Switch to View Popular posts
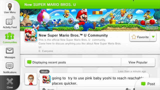The width and height of the screenshot is (160, 90). pyautogui.click(x=138, y=62)
